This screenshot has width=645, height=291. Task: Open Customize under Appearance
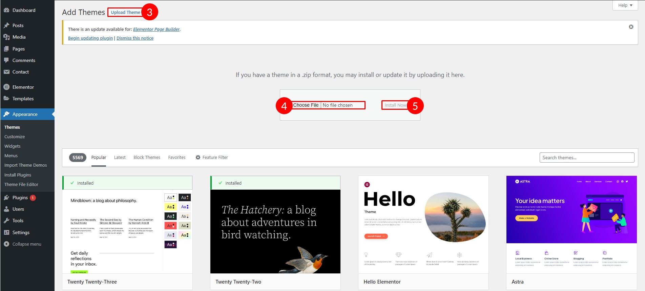[x=15, y=137]
